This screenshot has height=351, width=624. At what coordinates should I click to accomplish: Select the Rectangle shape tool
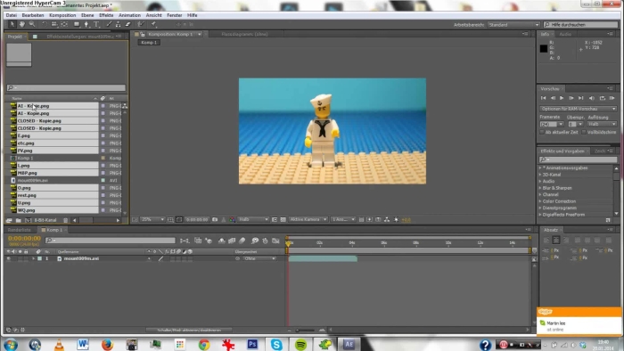77,24
